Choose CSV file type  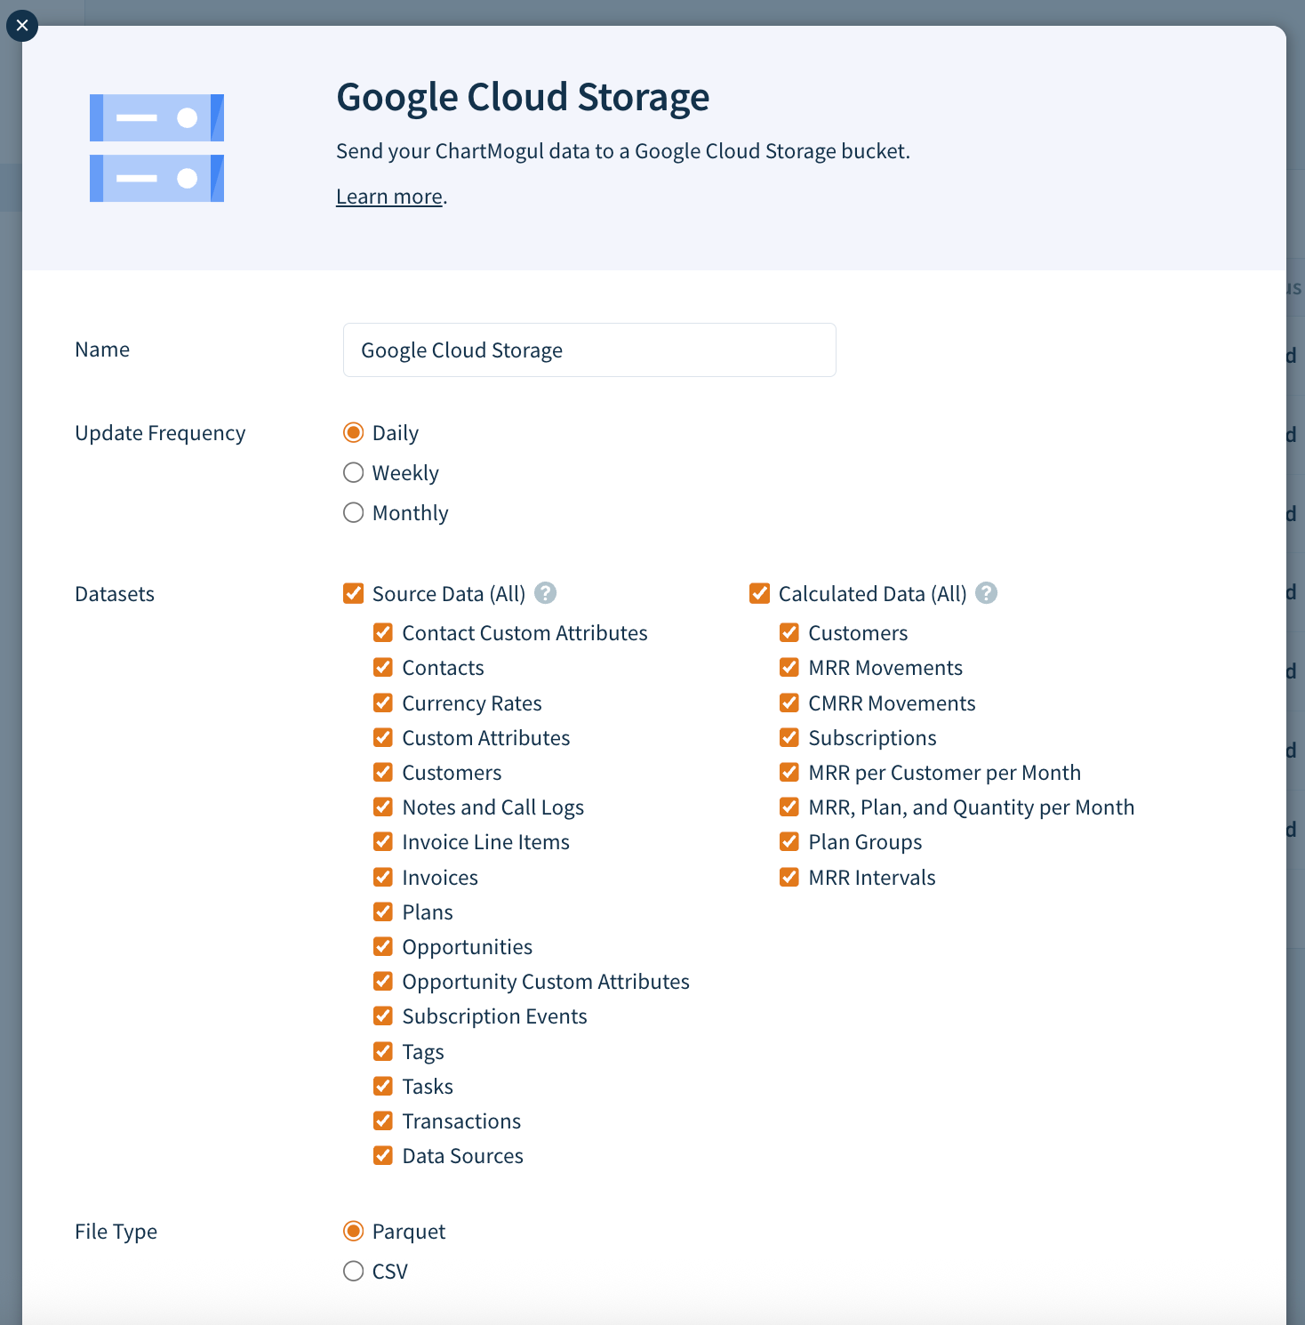tap(354, 1272)
